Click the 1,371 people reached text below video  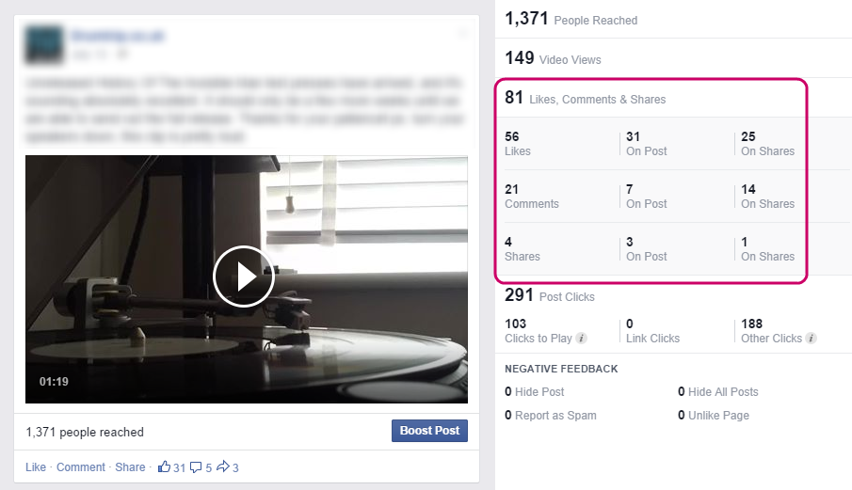pos(85,432)
